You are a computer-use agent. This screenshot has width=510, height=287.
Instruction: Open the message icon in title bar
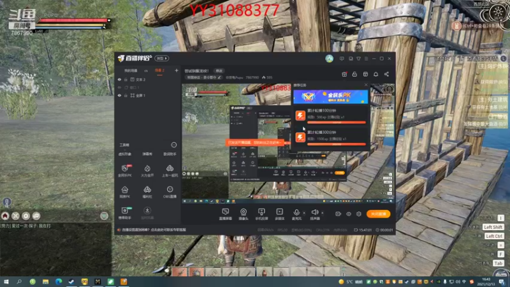coord(342,59)
